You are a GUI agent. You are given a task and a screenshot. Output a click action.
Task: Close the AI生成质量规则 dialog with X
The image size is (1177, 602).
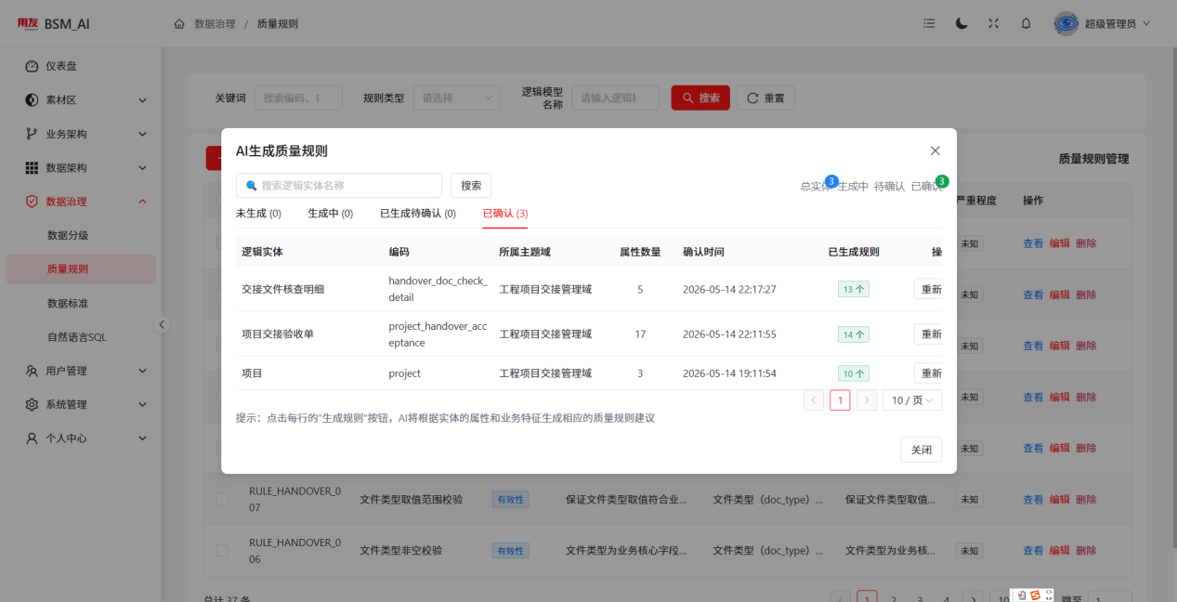point(935,150)
